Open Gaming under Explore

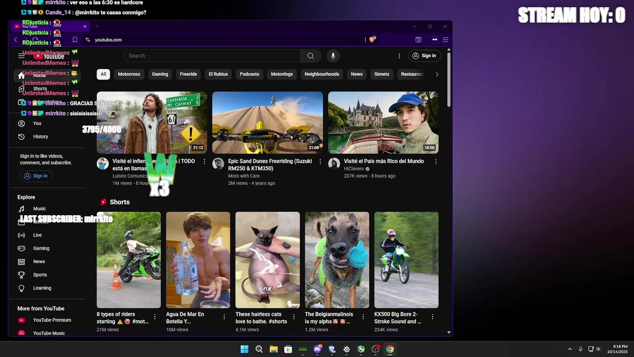pos(48,248)
